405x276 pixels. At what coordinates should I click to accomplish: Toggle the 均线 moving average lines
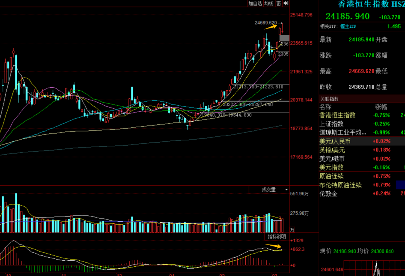(268, 3)
